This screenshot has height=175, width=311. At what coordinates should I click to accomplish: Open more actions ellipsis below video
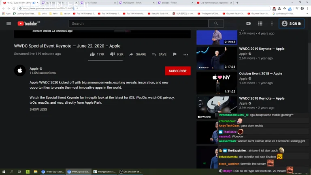(x=185, y=55)
